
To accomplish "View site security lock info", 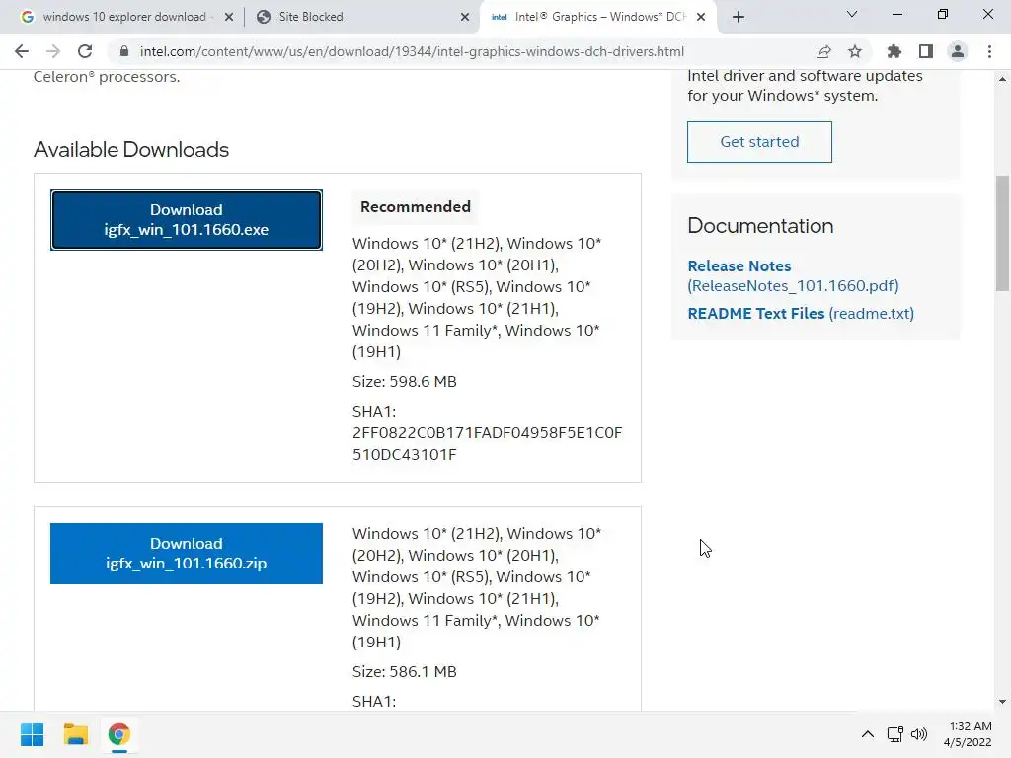I will (124, 51).
